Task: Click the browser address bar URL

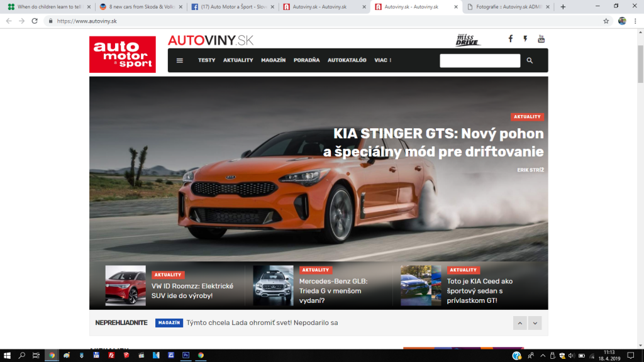Action: pyautogui.click(x=87, y=21)
